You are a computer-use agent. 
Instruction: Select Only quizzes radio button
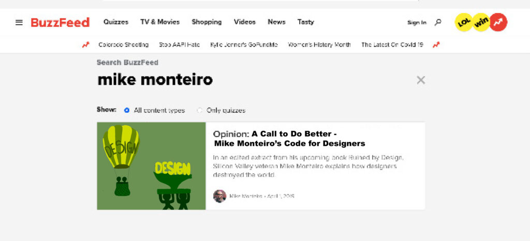[x=200, y=110]
